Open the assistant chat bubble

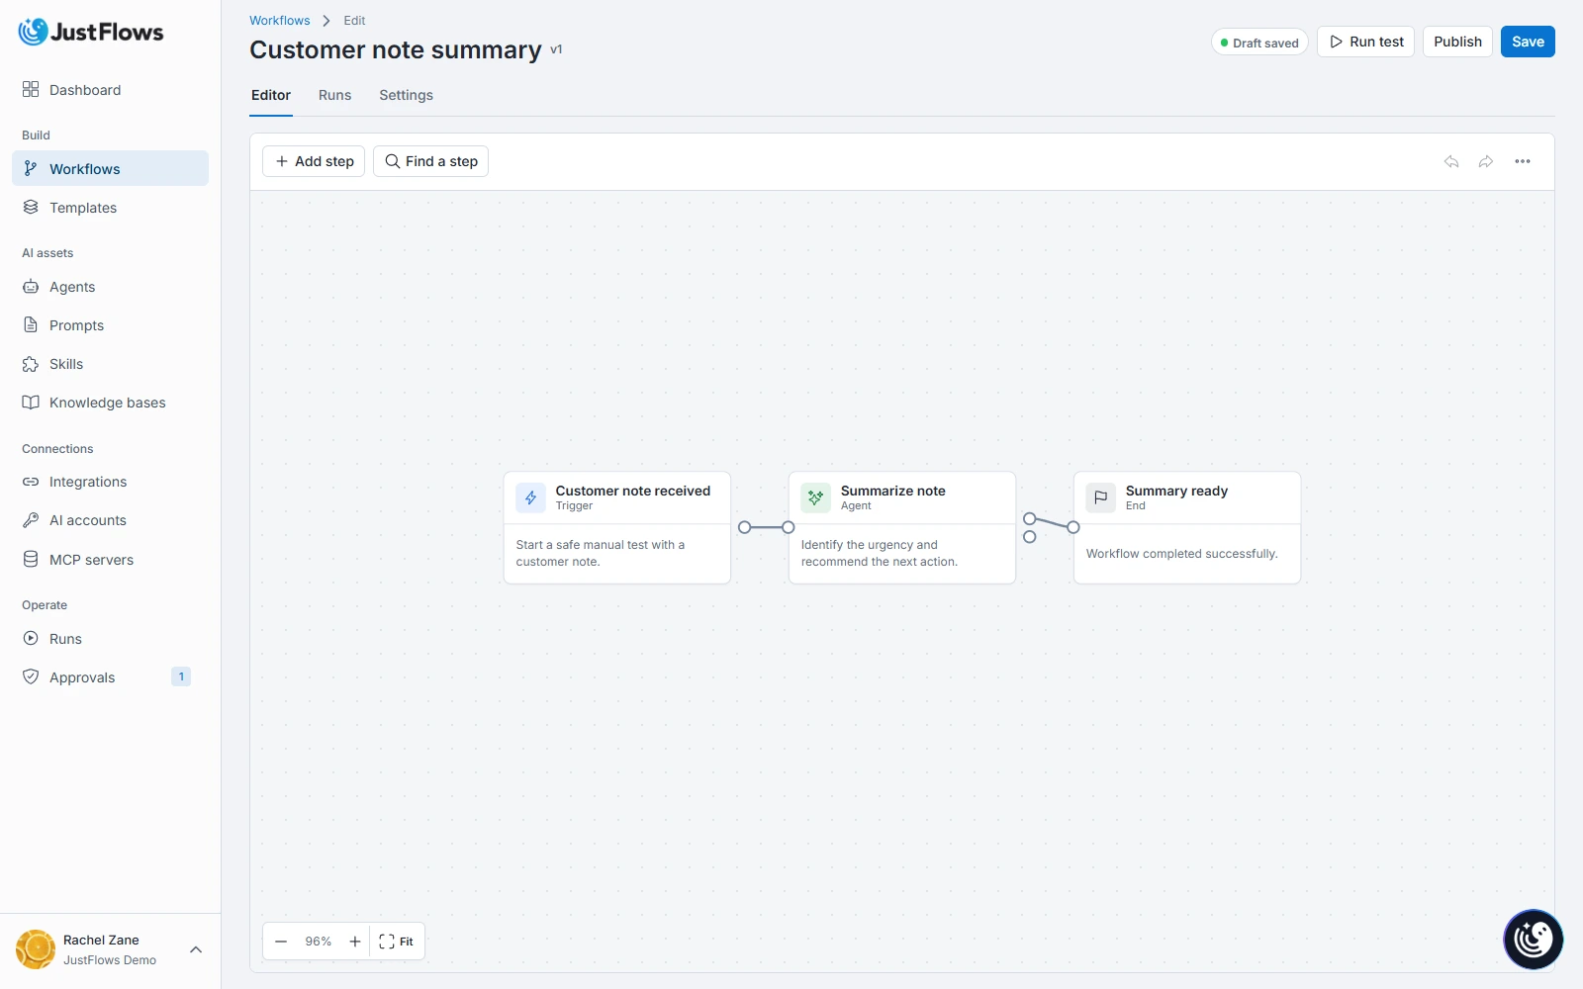[1533, 939]
